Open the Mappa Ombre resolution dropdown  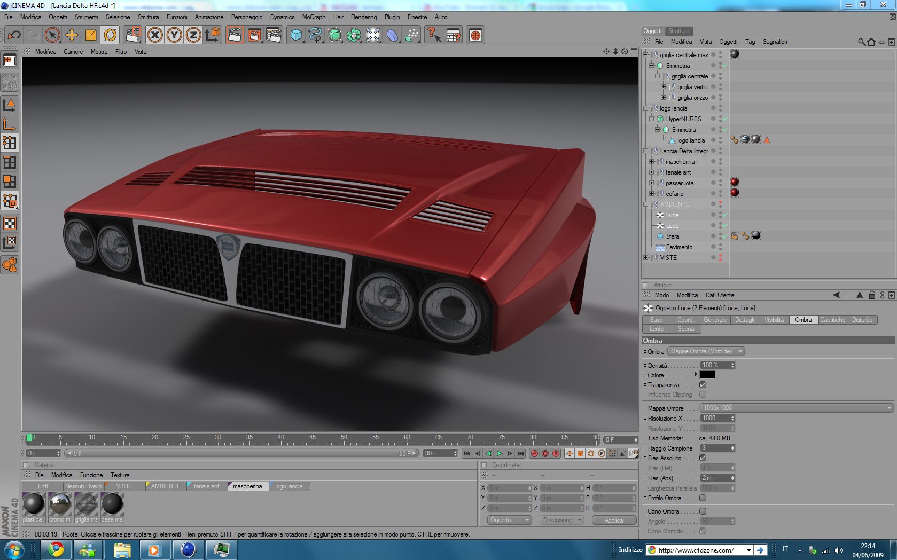[x=796, y=408]
